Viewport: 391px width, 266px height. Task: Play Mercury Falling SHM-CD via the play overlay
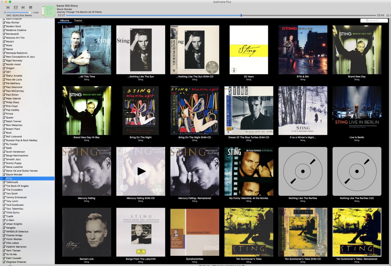[141, 171]
